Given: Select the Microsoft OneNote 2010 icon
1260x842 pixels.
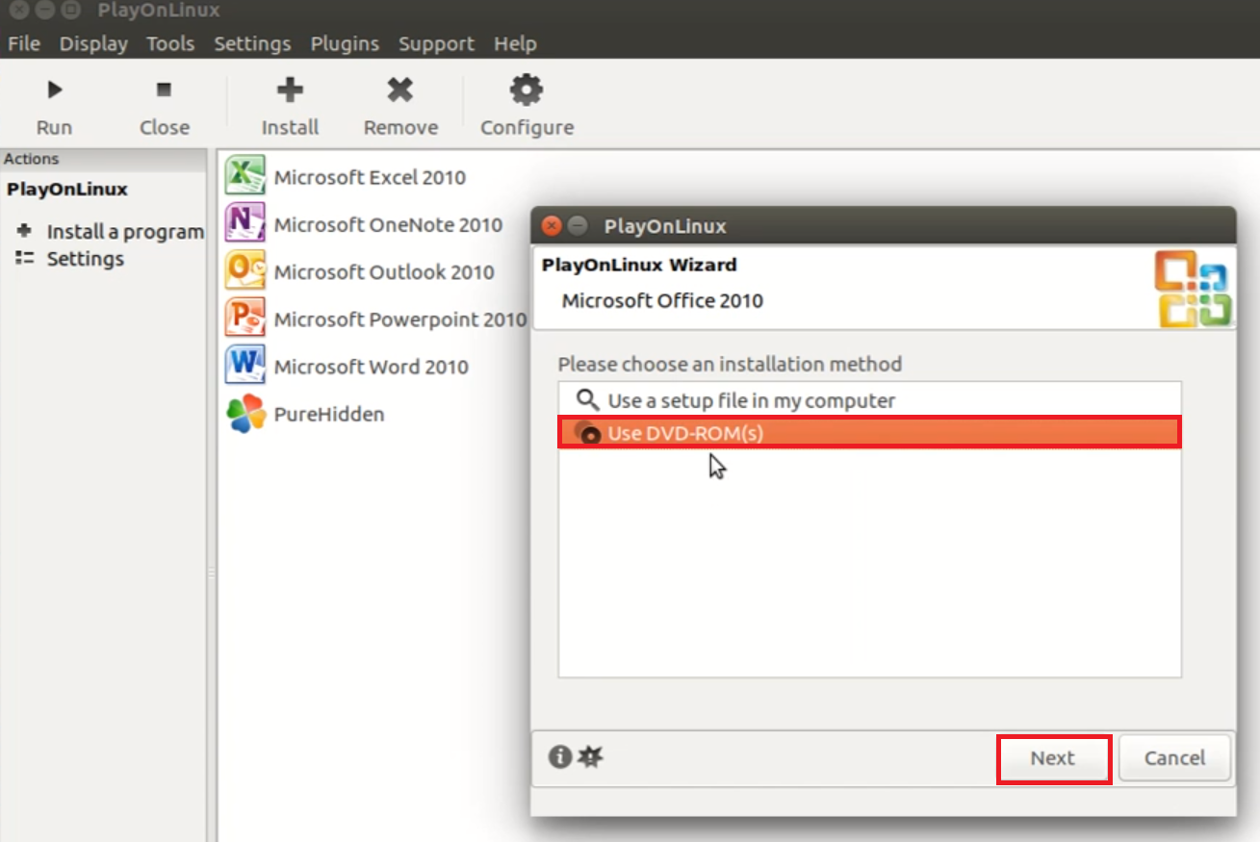Looking at the screenshot, I should tap(245, 223).
